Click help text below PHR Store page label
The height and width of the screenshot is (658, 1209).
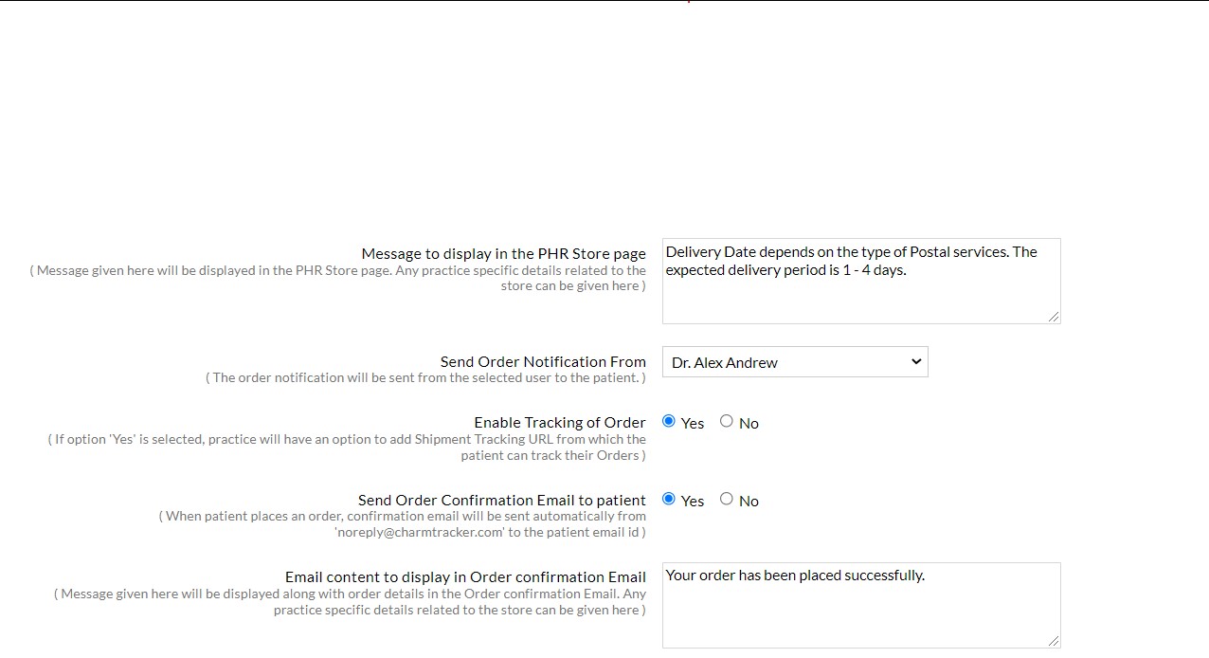pyautogui.click(x=338, y=278)
